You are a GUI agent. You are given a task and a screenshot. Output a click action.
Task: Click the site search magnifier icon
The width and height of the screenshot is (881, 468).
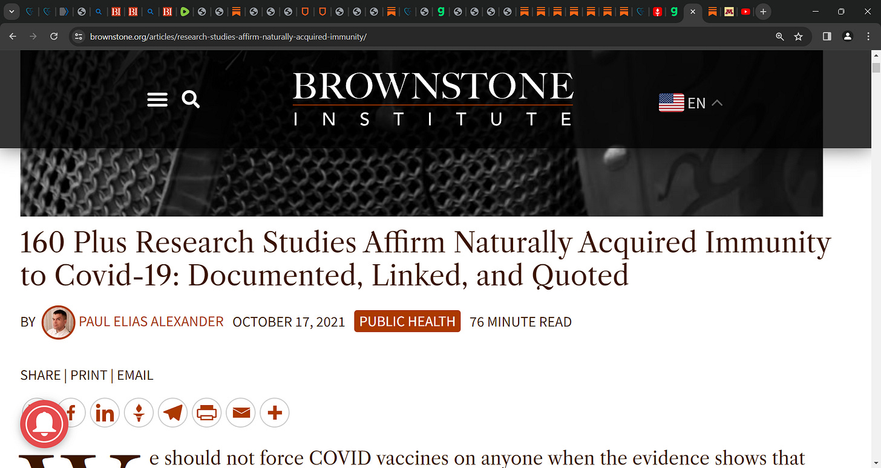191,99
